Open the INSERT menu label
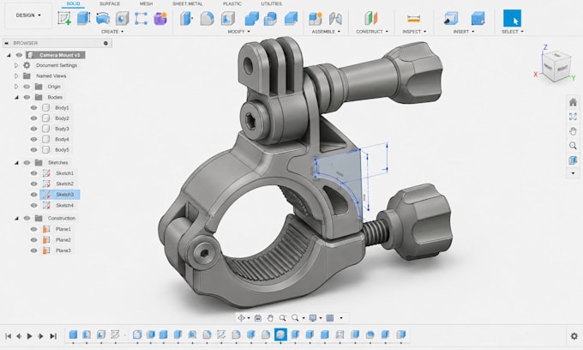Image resolution: width=583 pixels, height=350 pixels. coord(464,32)
